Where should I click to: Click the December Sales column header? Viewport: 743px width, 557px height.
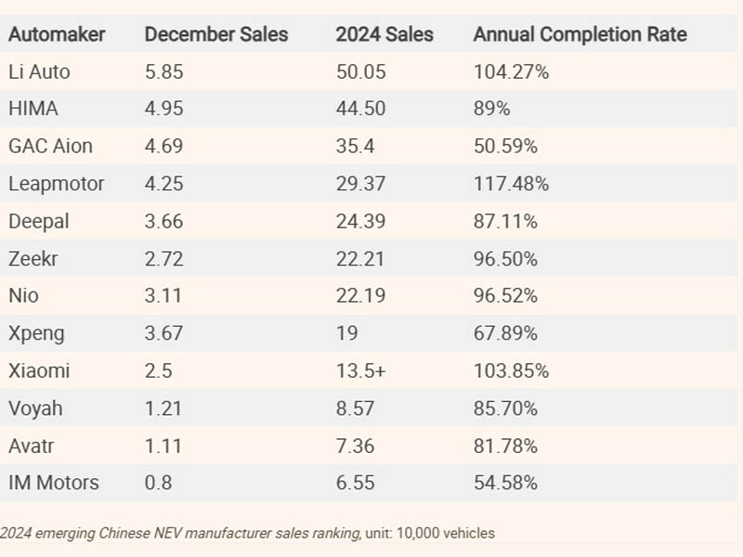coord(216,35)
